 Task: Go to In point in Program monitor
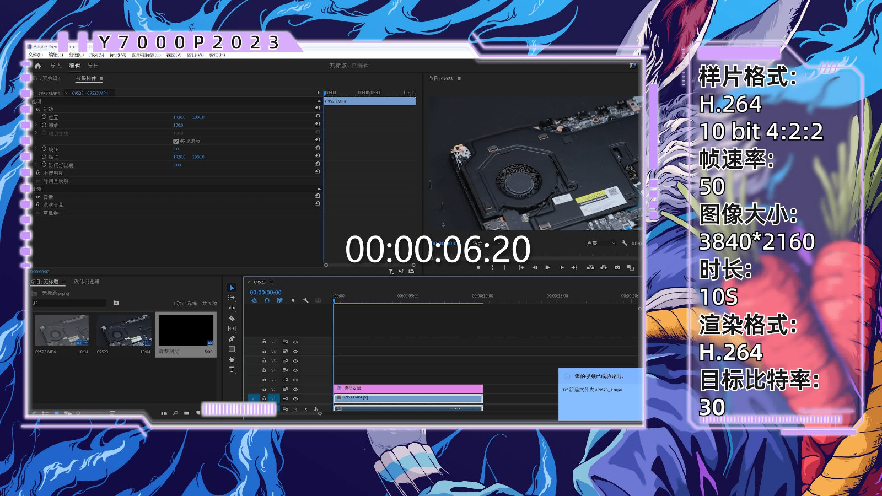tap(521, 267)
